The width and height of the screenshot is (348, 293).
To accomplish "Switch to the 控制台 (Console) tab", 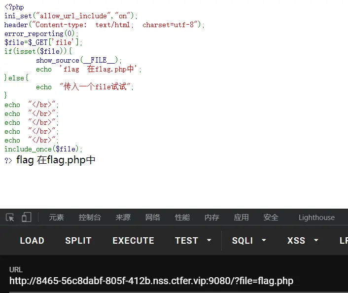I will [x=90, y=218].
